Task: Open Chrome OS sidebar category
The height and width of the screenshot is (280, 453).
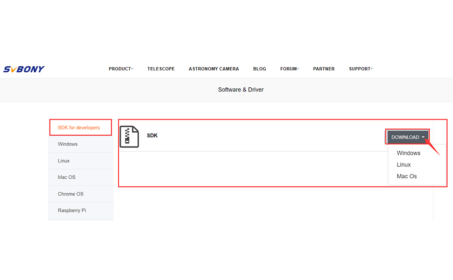Action: (x=71, y=194)
